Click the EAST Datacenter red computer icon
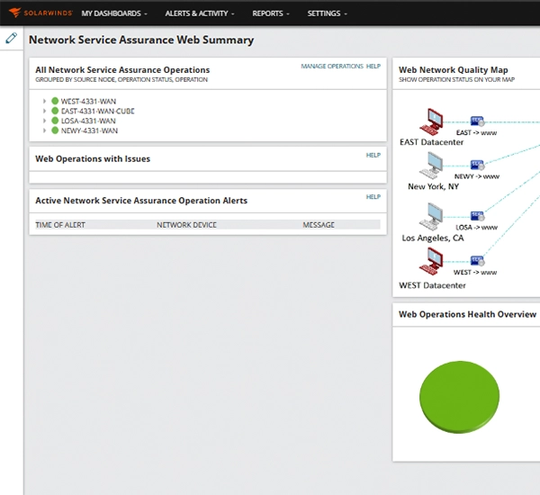Screen dimensions: 540x495 [x=431, y=121]
